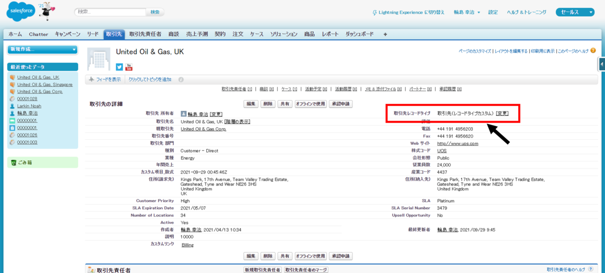This screenshot has width=605, height=273.
Task: Click the building account icon
Action: pos(98,59)
